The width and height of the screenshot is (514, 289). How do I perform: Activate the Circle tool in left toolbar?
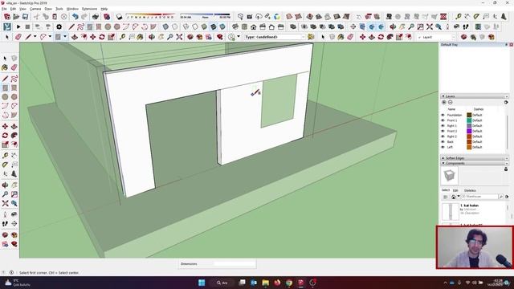[x=5, y=97]
